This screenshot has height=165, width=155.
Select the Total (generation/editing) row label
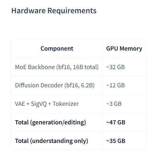coord(50,122)
